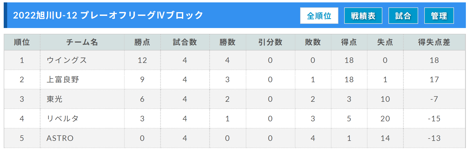Click the 管理 button
This screenshot has width=468, height=152.
pos(439,16)
